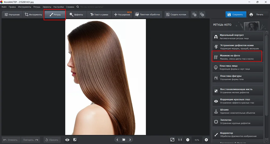The width and height of the screenshot is (270, 144).
Task: Click Создать коллаж
Action: pos(177,15)
